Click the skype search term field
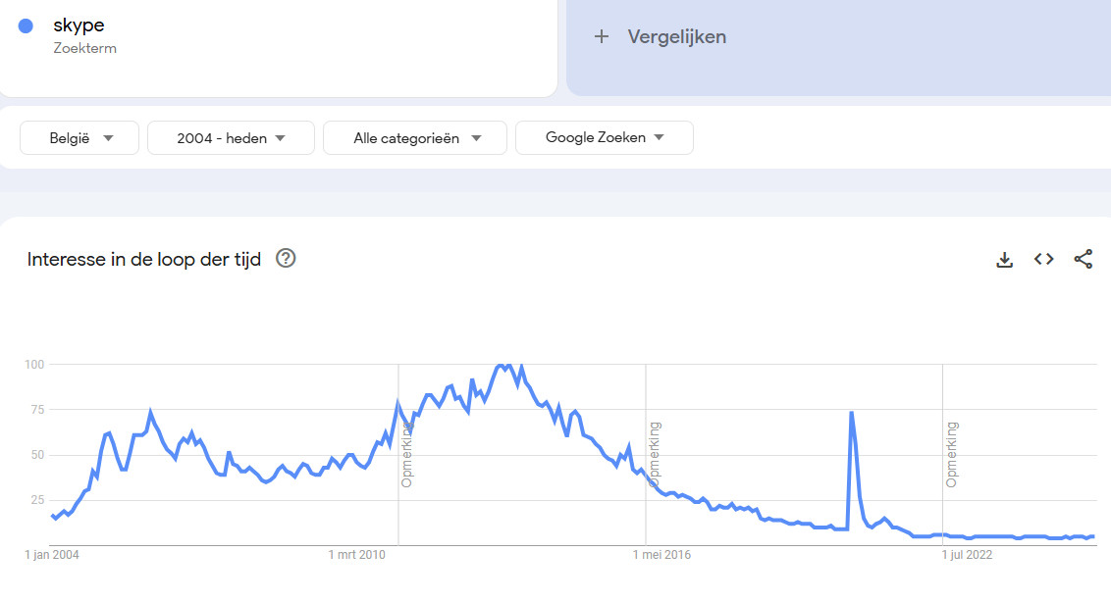Screen dimensions: 1111x603 tap(279, 47)
